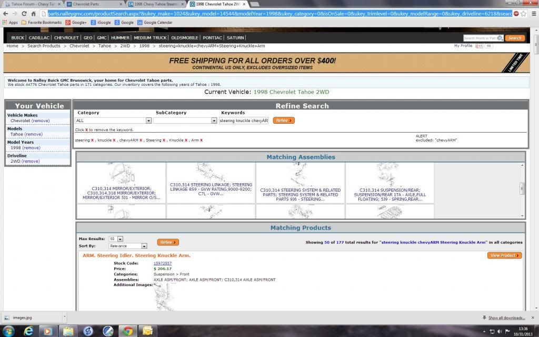This screenshot has width=539, height=337.
Task: Launch Internet Explorer from the taskbar
Action: click(28, 331)
